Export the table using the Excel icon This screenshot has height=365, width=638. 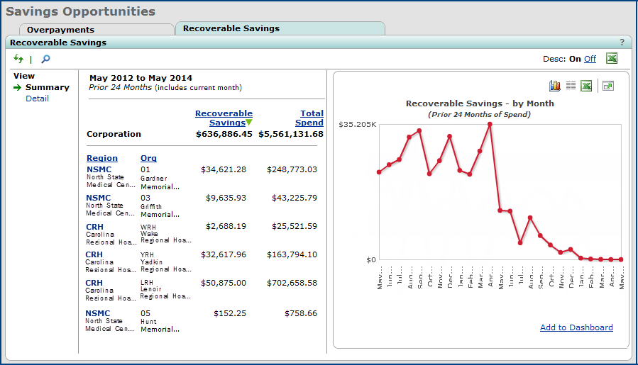[611, 58]
